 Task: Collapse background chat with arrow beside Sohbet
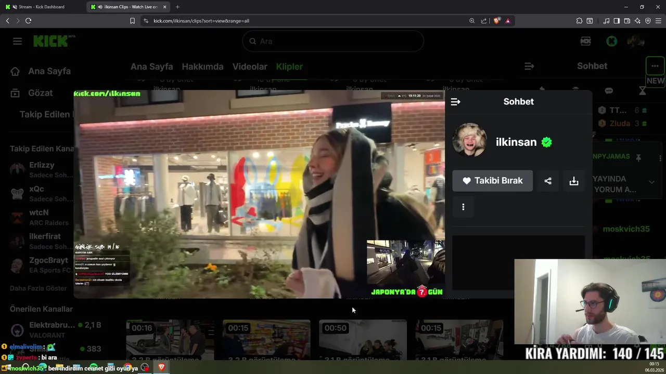pos(529,66)
